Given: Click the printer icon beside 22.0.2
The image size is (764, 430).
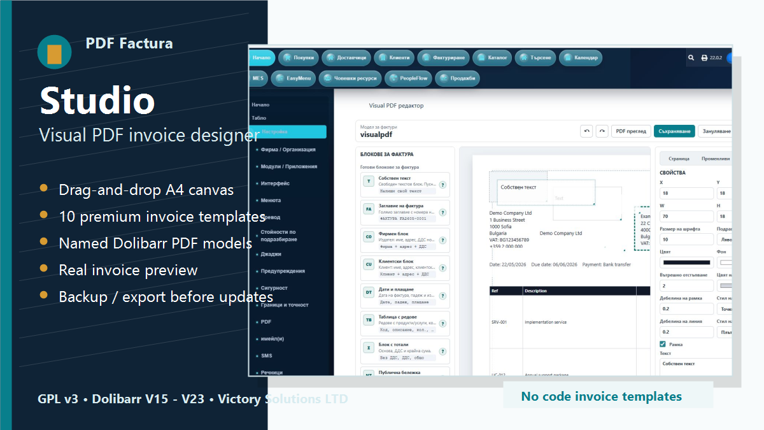Looking at the screenshot, I should (704, 58).
